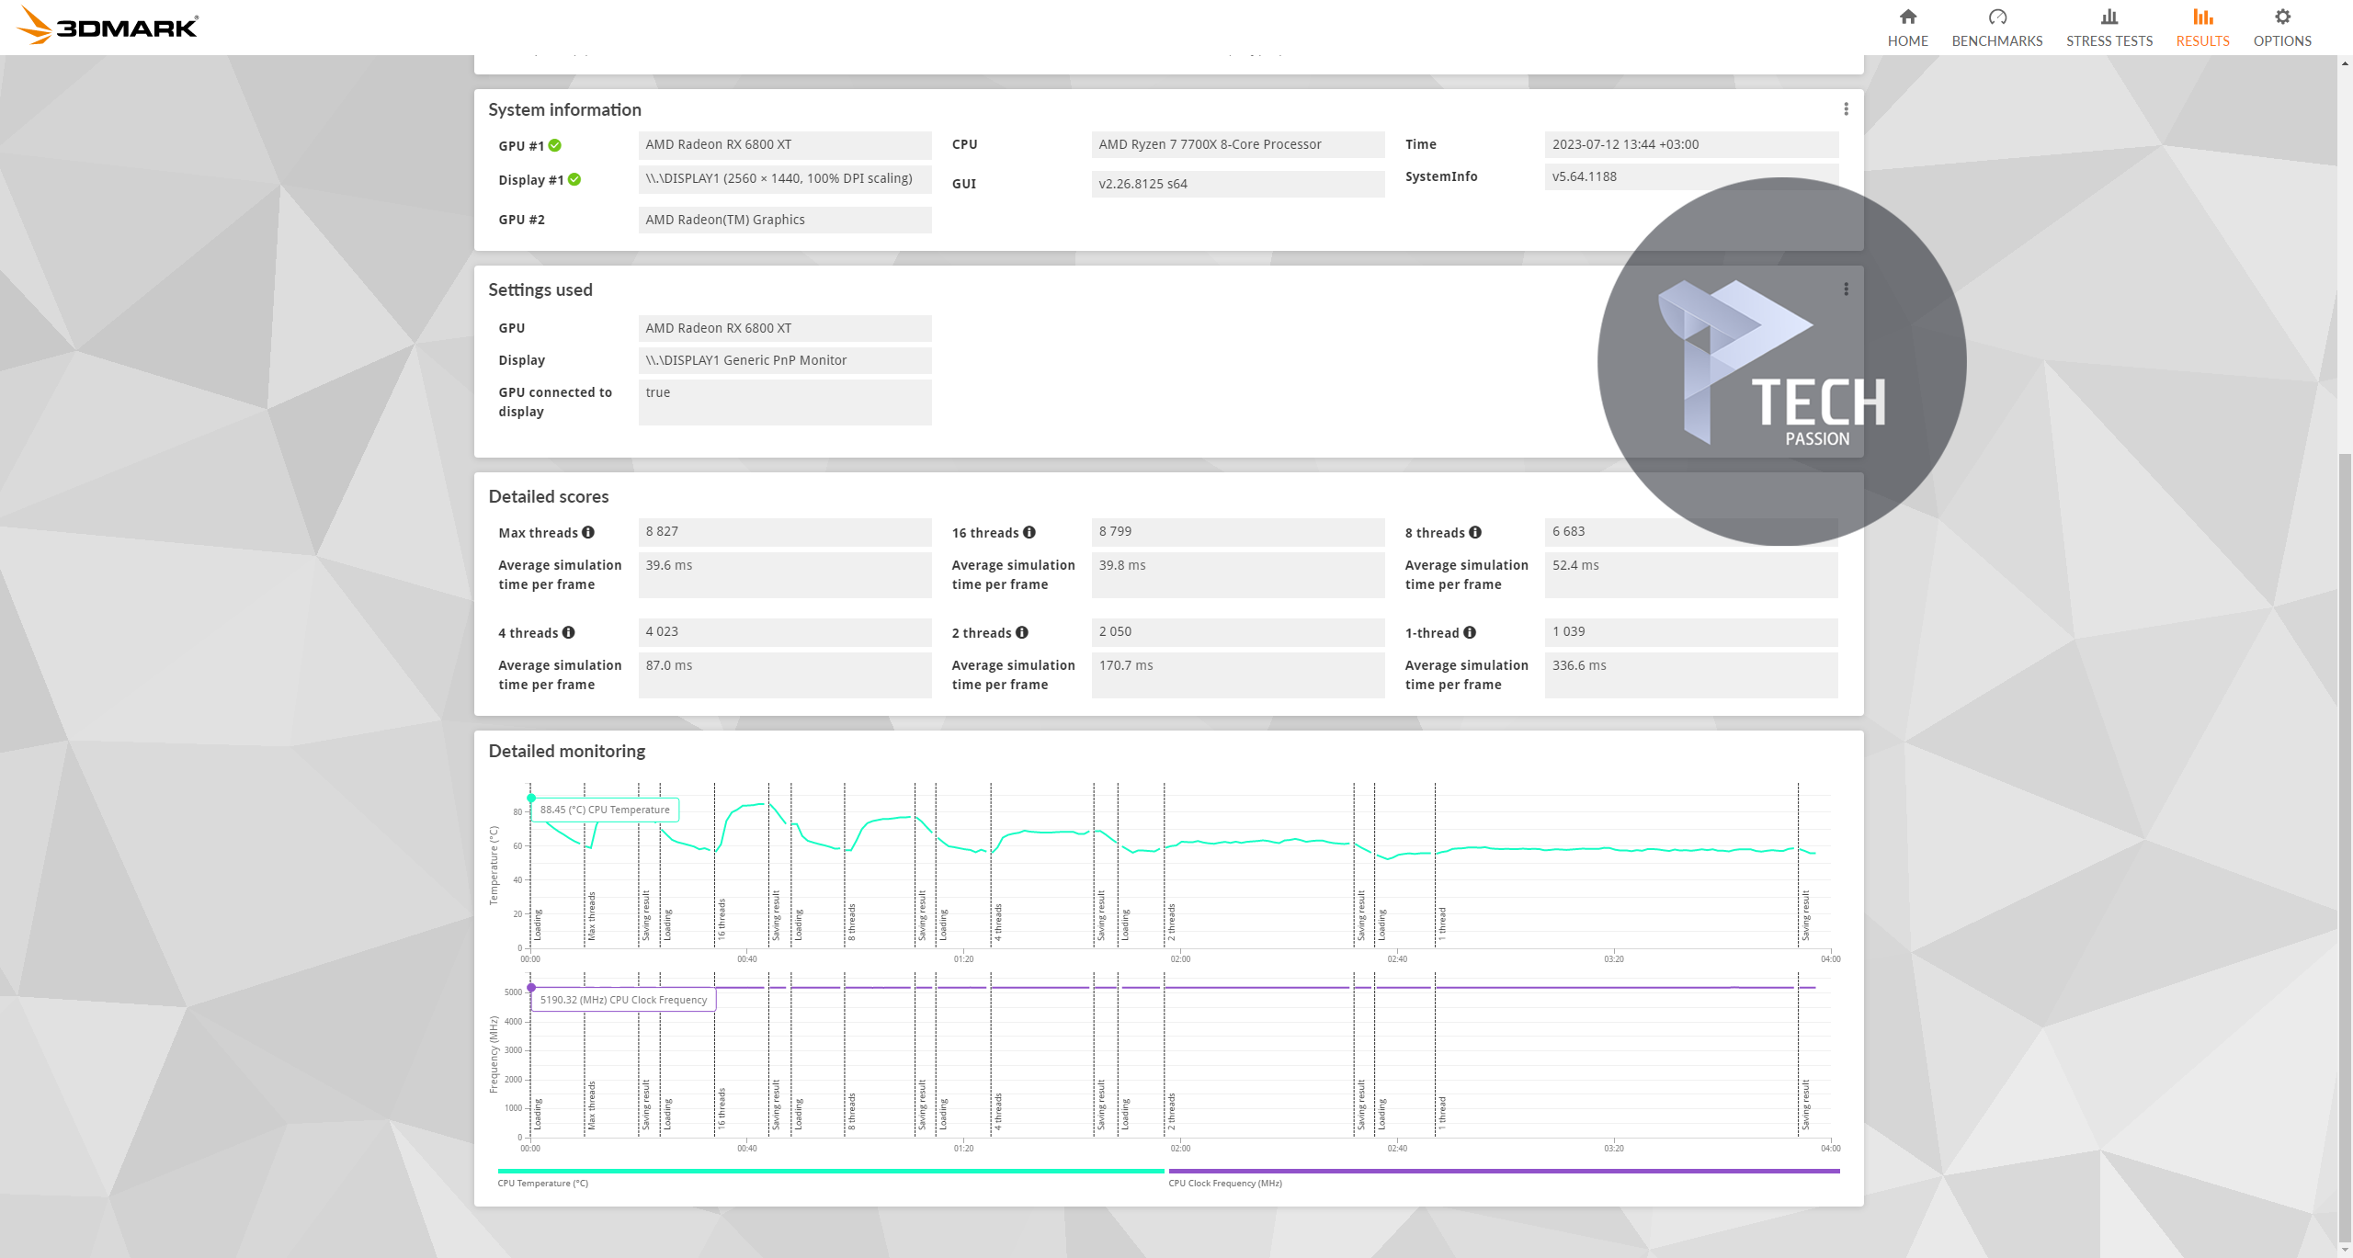Click the scrollbar down arrow

click(x=2345, y=1251)
